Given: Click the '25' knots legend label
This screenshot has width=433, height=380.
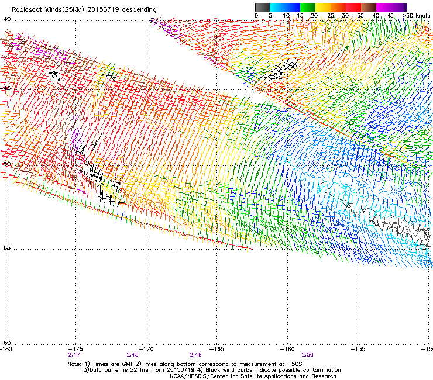Looking at the screenshot, I should pyautogui.click(x=331, y=16).
